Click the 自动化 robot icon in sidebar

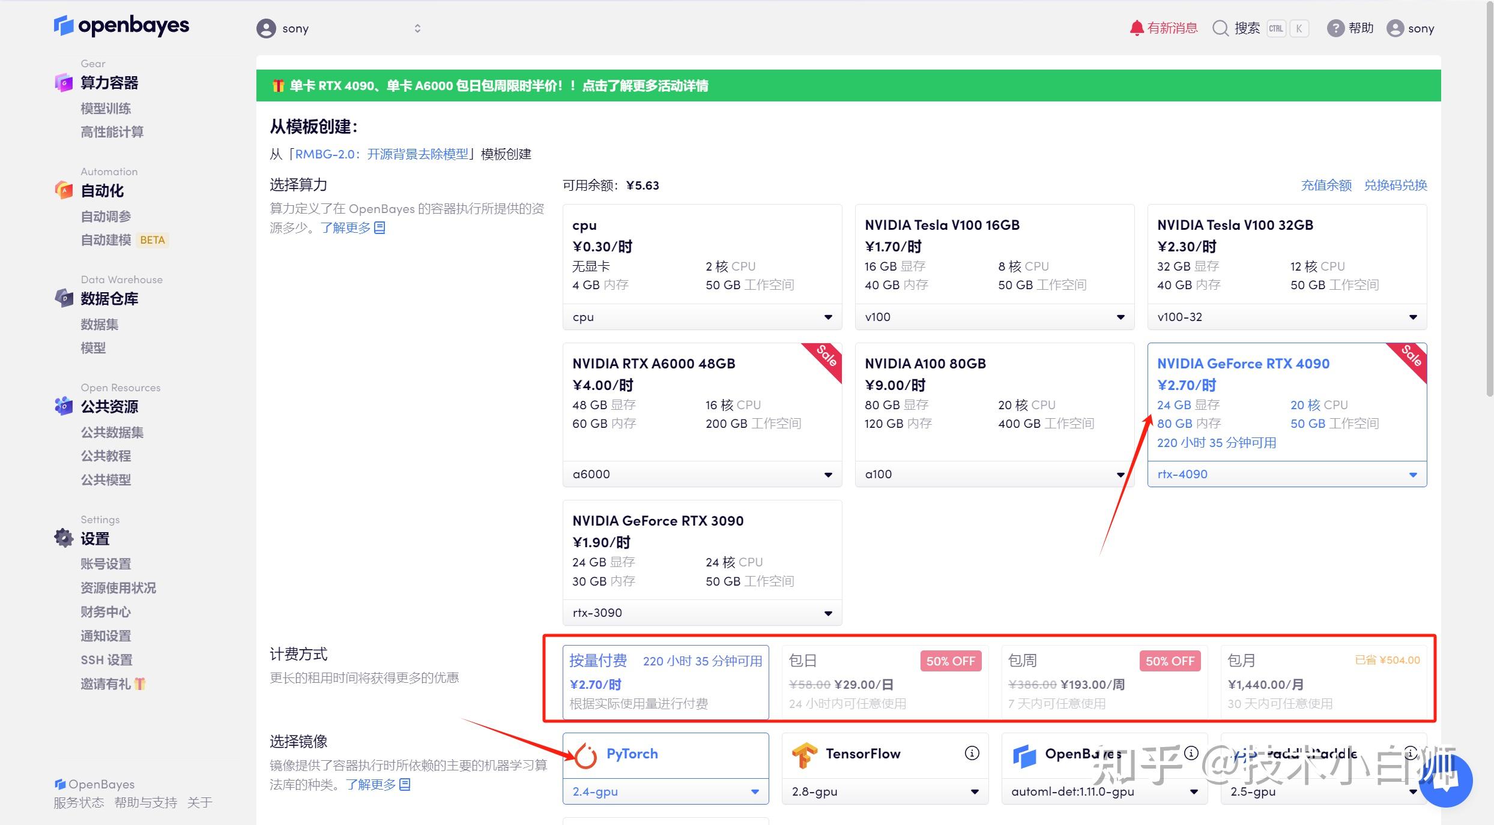pos(64,190)
